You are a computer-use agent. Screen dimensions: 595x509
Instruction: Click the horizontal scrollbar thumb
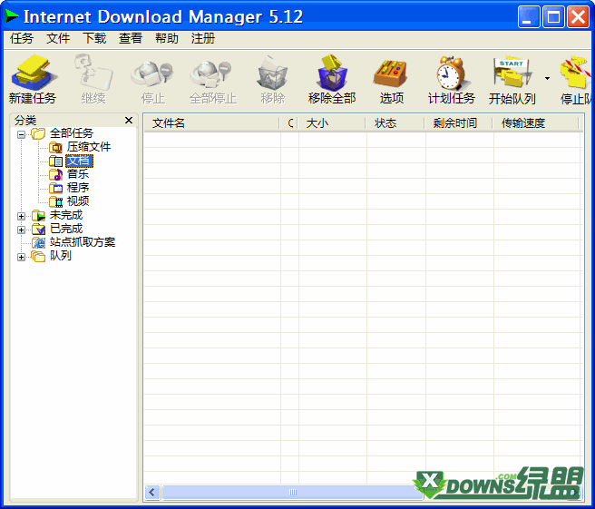tap(293, 493)
